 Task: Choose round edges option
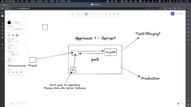(x=13, y=61)
